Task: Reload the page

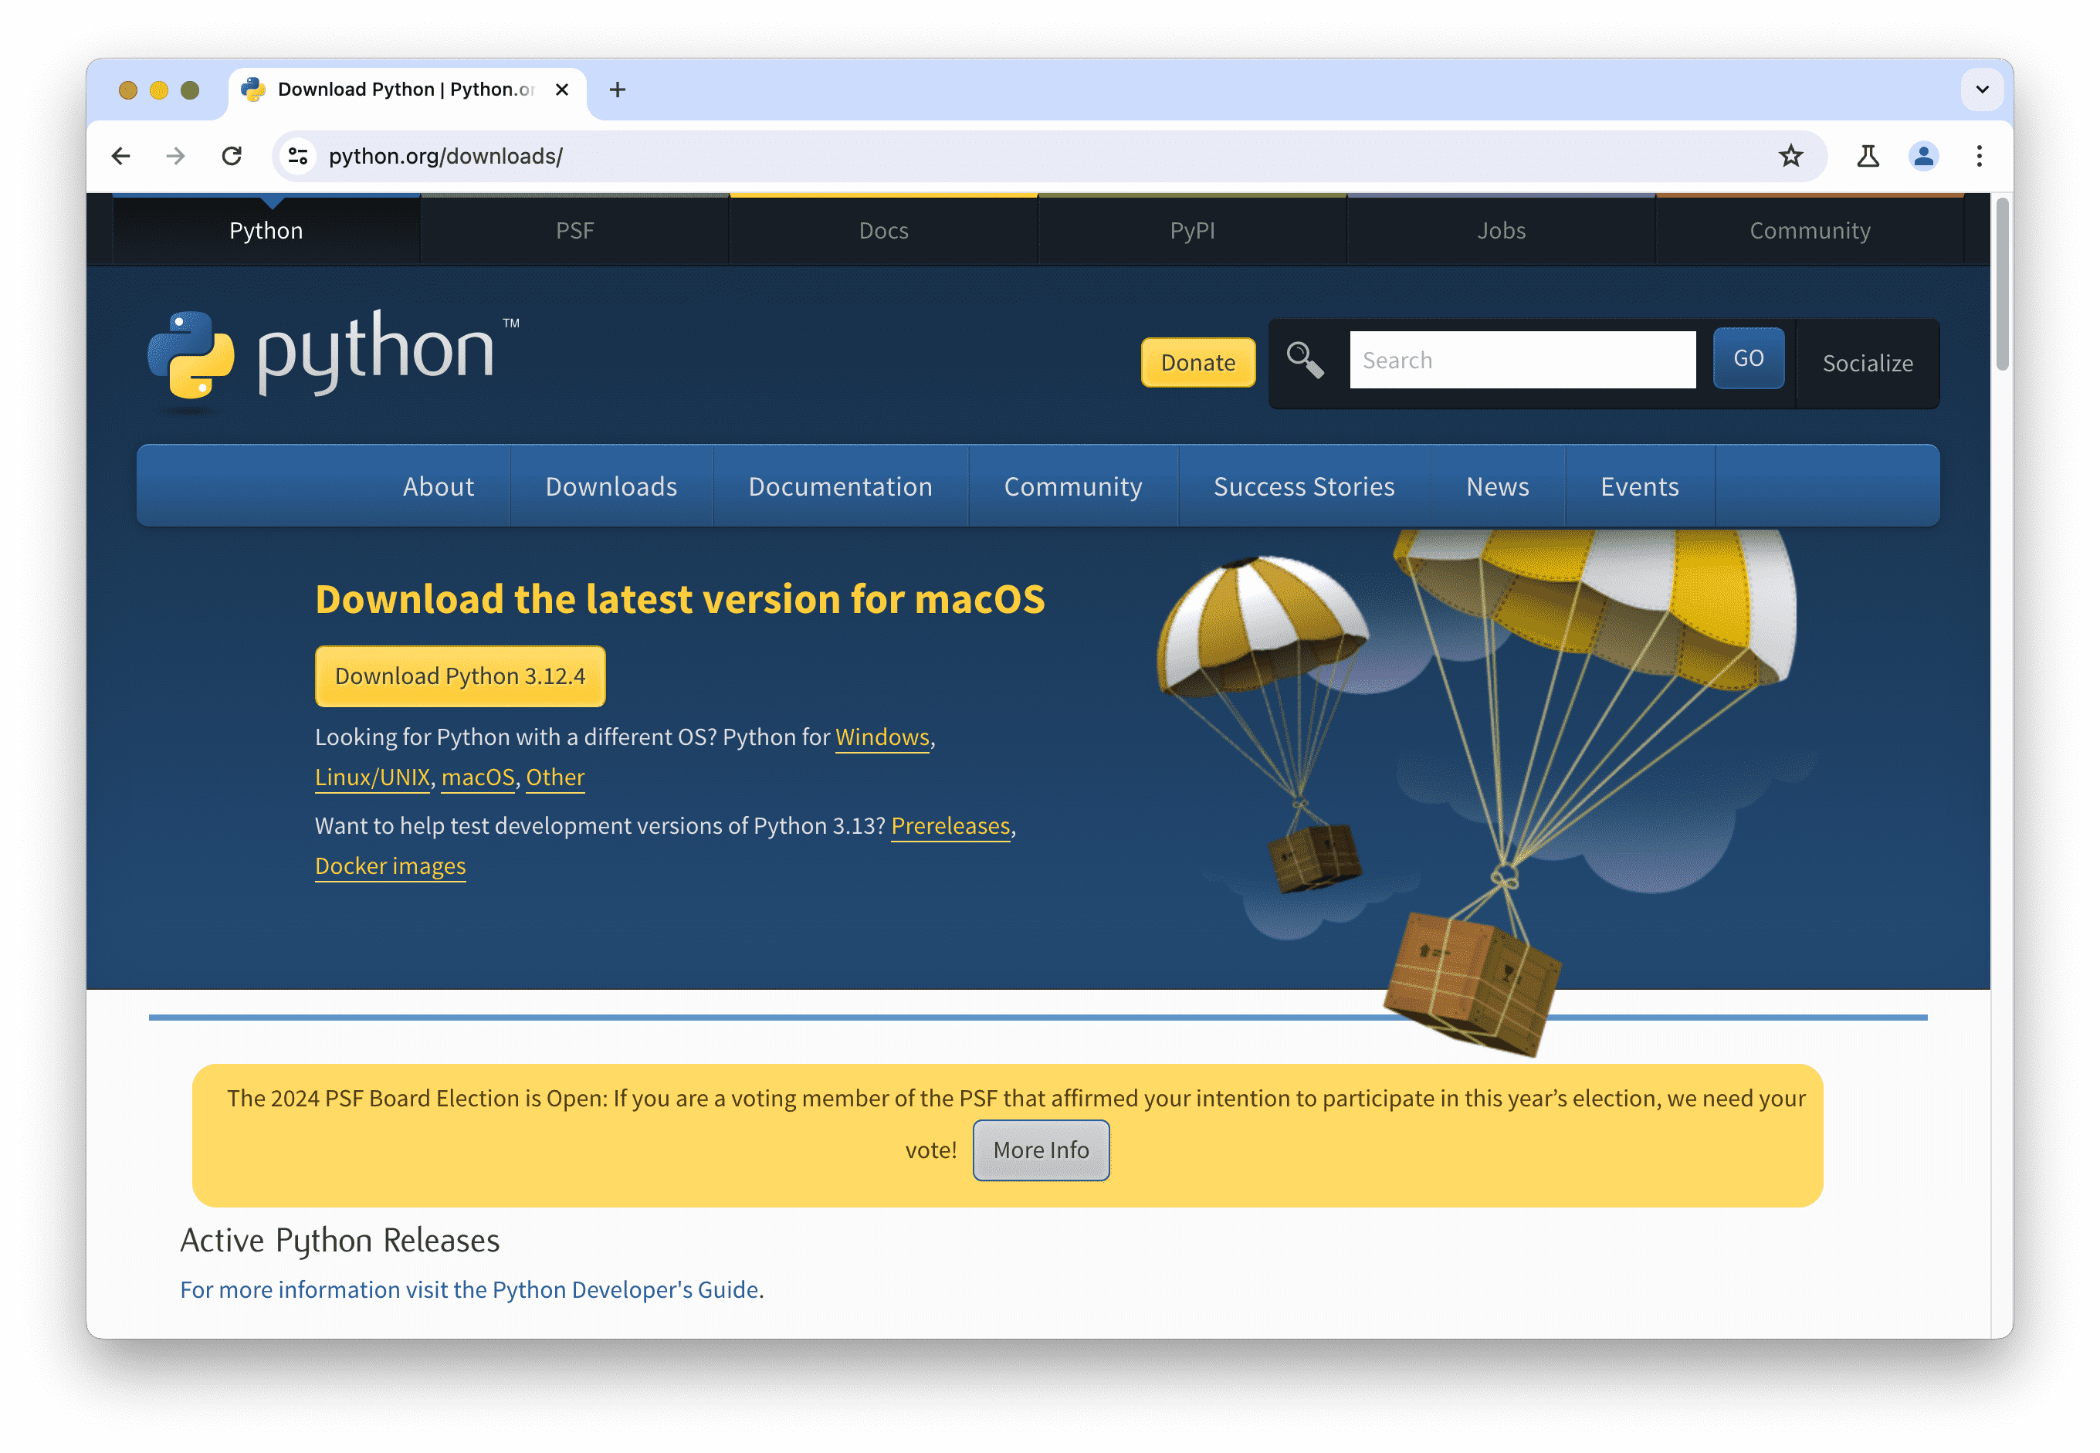Action: (232, 156)
